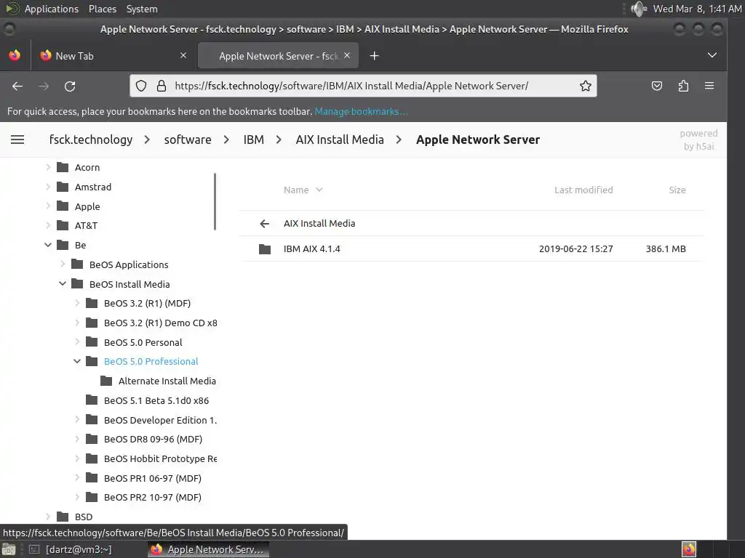The height and width of the screenshot is (558, 745).
Task: Open the Extensions puzzle icon
Action: [x=683, y=86]
